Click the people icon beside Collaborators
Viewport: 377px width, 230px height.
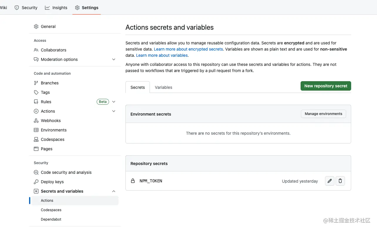(x=36, y=50)
